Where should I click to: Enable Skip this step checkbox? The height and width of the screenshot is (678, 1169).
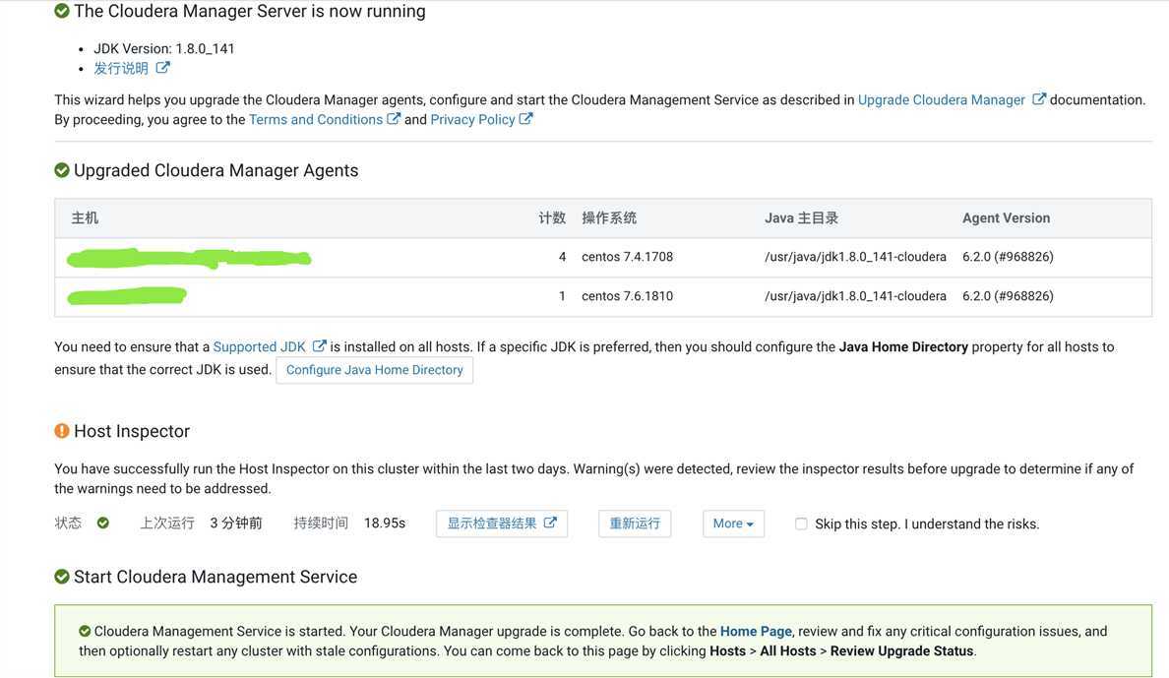(801, 524)
